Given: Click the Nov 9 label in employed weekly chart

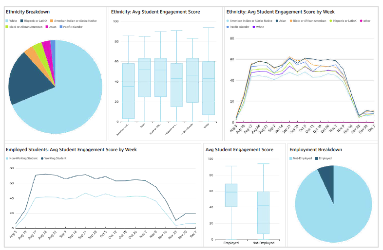Looking at the screenshot, I should click(153, 234).
